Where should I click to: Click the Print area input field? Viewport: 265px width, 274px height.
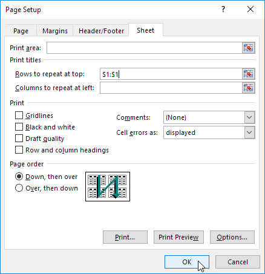click(x=145, y=48)
